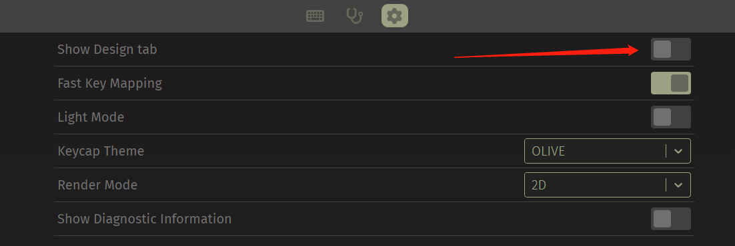
Task: Click the divider bar inside Keycap Theme dropdown
Action: (x=666, y=151)
